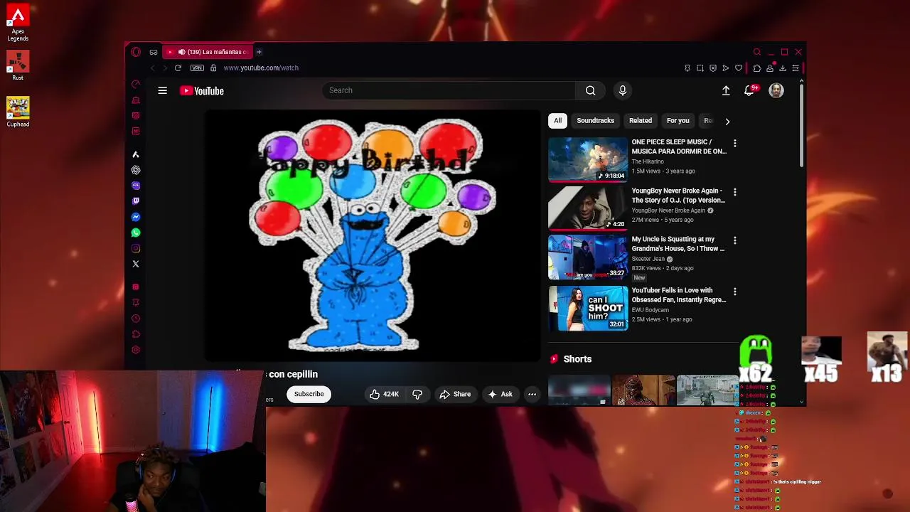Open the YoungBoy Never Broke Again channel name
Screen dimensions: 910x512
point(668,210)
